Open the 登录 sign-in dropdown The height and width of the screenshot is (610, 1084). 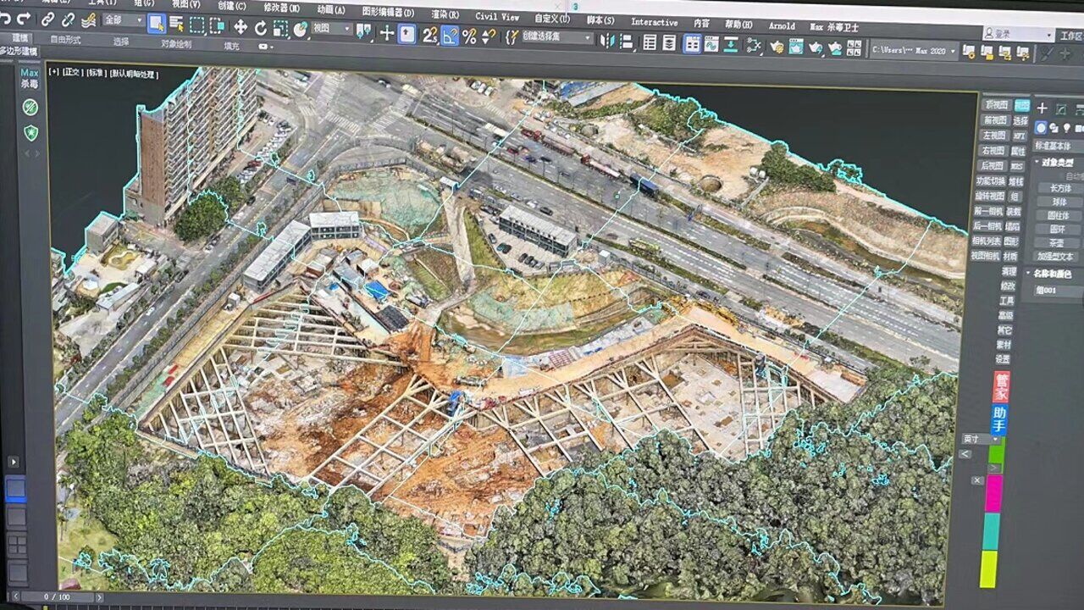pyautogui.click(x=1019, y=34)
